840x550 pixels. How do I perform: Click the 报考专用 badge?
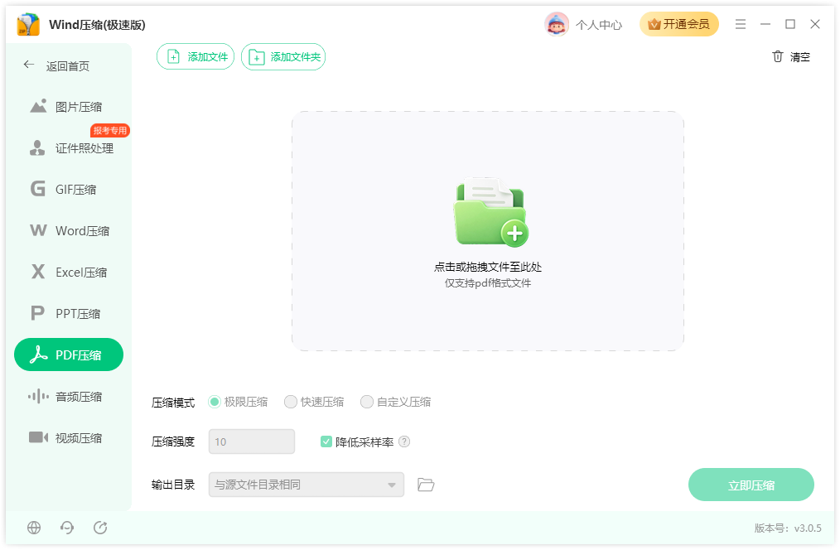110,130
